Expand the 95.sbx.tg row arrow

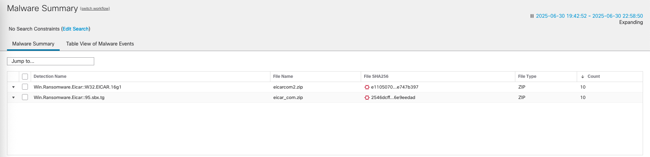[x=14, y=98]
